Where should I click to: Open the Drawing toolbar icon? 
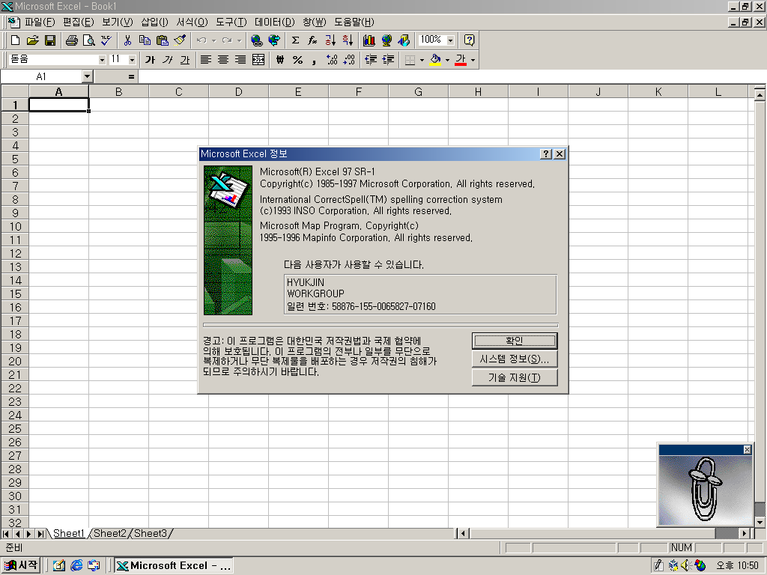click(404, 40)
